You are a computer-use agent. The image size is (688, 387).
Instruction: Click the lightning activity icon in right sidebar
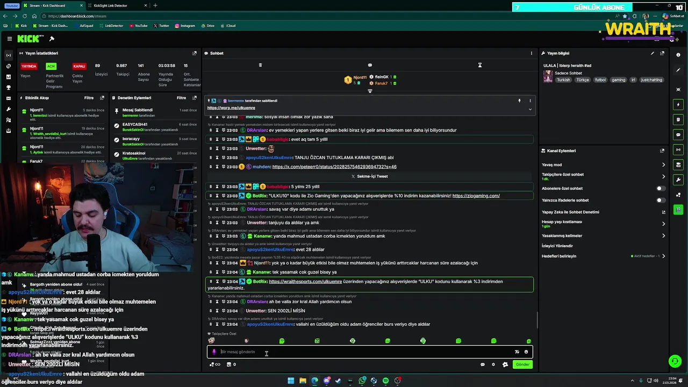pos(678,104)
